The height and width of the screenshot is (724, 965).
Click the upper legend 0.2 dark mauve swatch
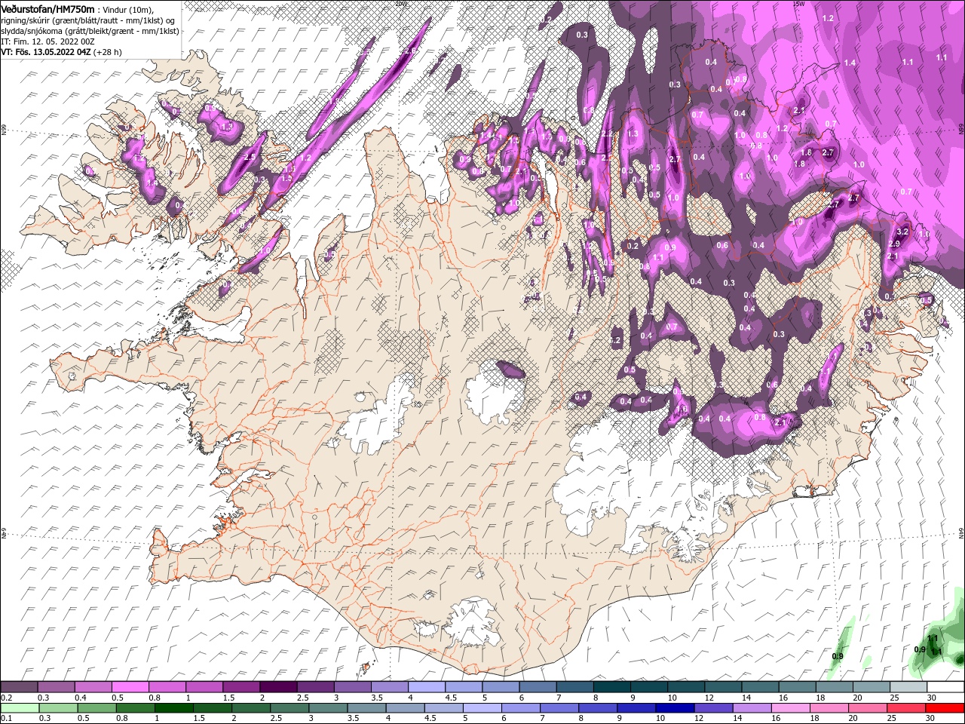point(19,687)
